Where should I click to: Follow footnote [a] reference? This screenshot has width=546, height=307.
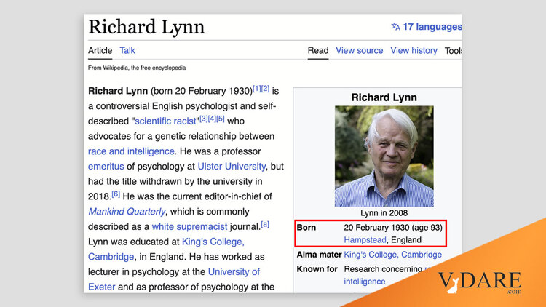point(265,224)
